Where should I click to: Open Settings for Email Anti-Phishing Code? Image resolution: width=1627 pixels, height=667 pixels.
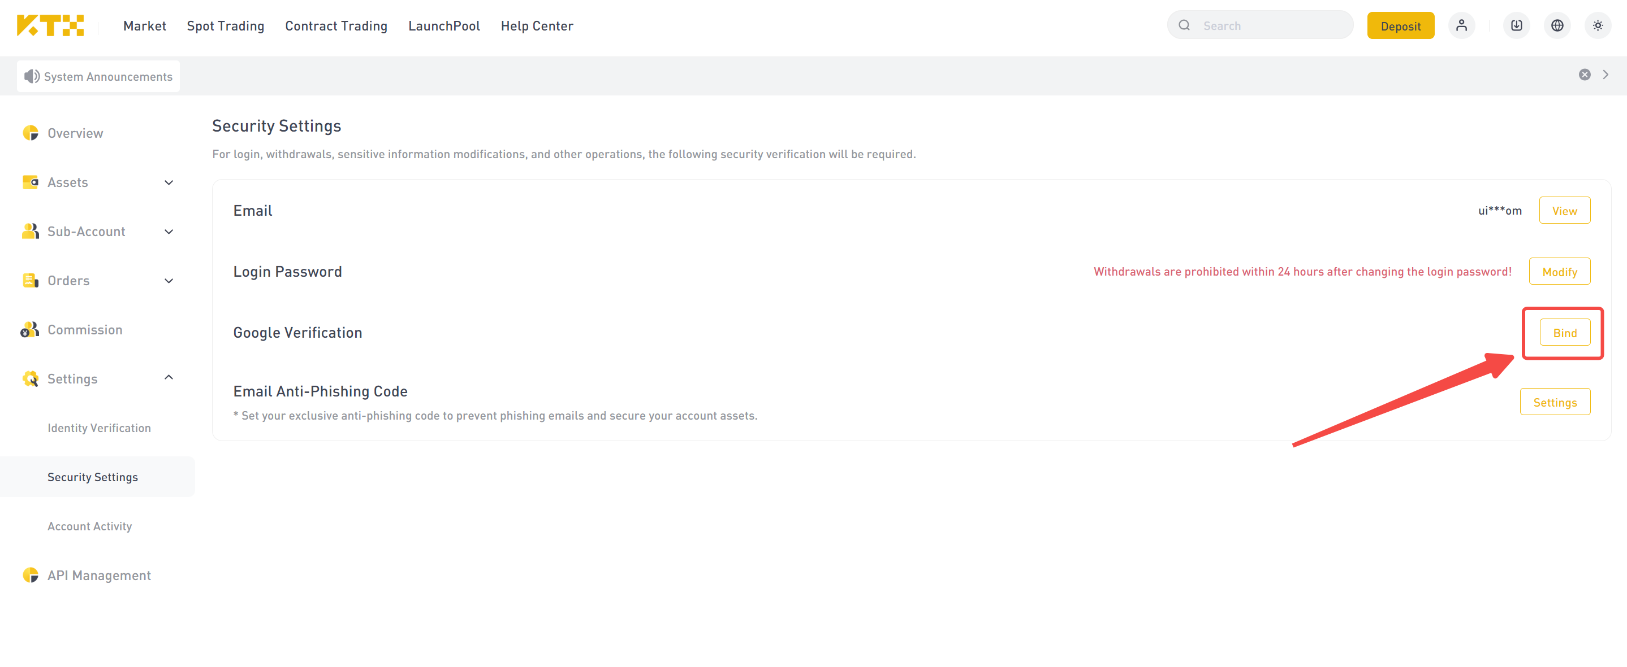1555,402
